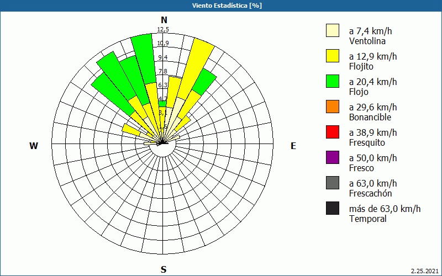The height and width of the screenshot is (276, 442).
Task: Click the 'más de 63,0 km/h' legend text
Action: (x=385, y=209)
